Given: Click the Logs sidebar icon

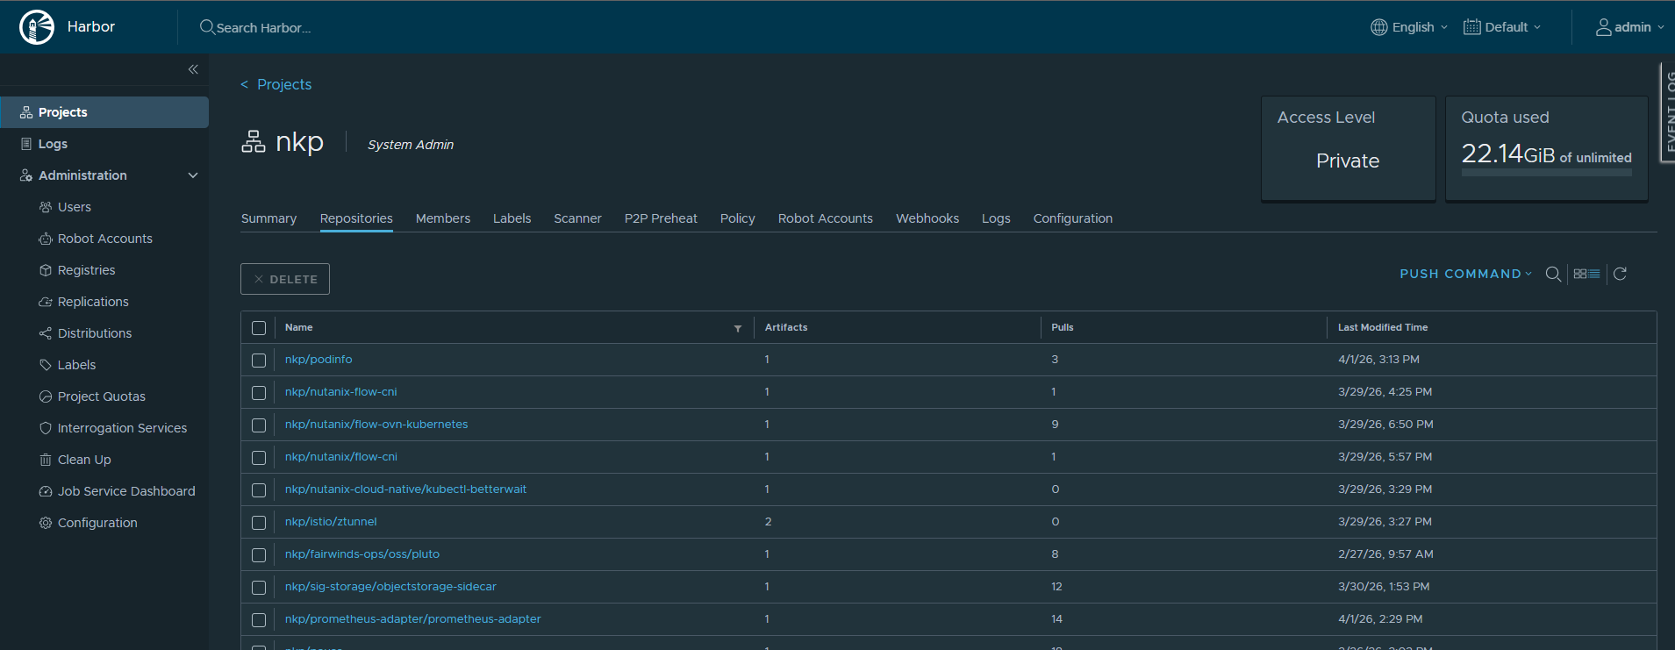Looking at the screenshot, I should point(26,144).
